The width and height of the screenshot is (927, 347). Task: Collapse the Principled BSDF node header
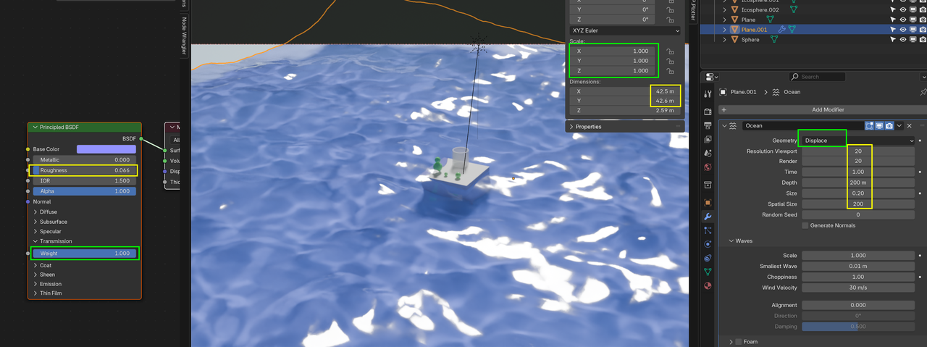tap(35, 127)
